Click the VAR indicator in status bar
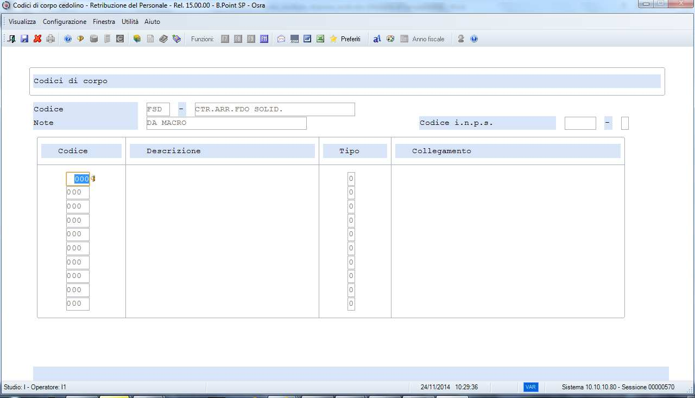The image size is (695, 398). [x=530, y=387]
